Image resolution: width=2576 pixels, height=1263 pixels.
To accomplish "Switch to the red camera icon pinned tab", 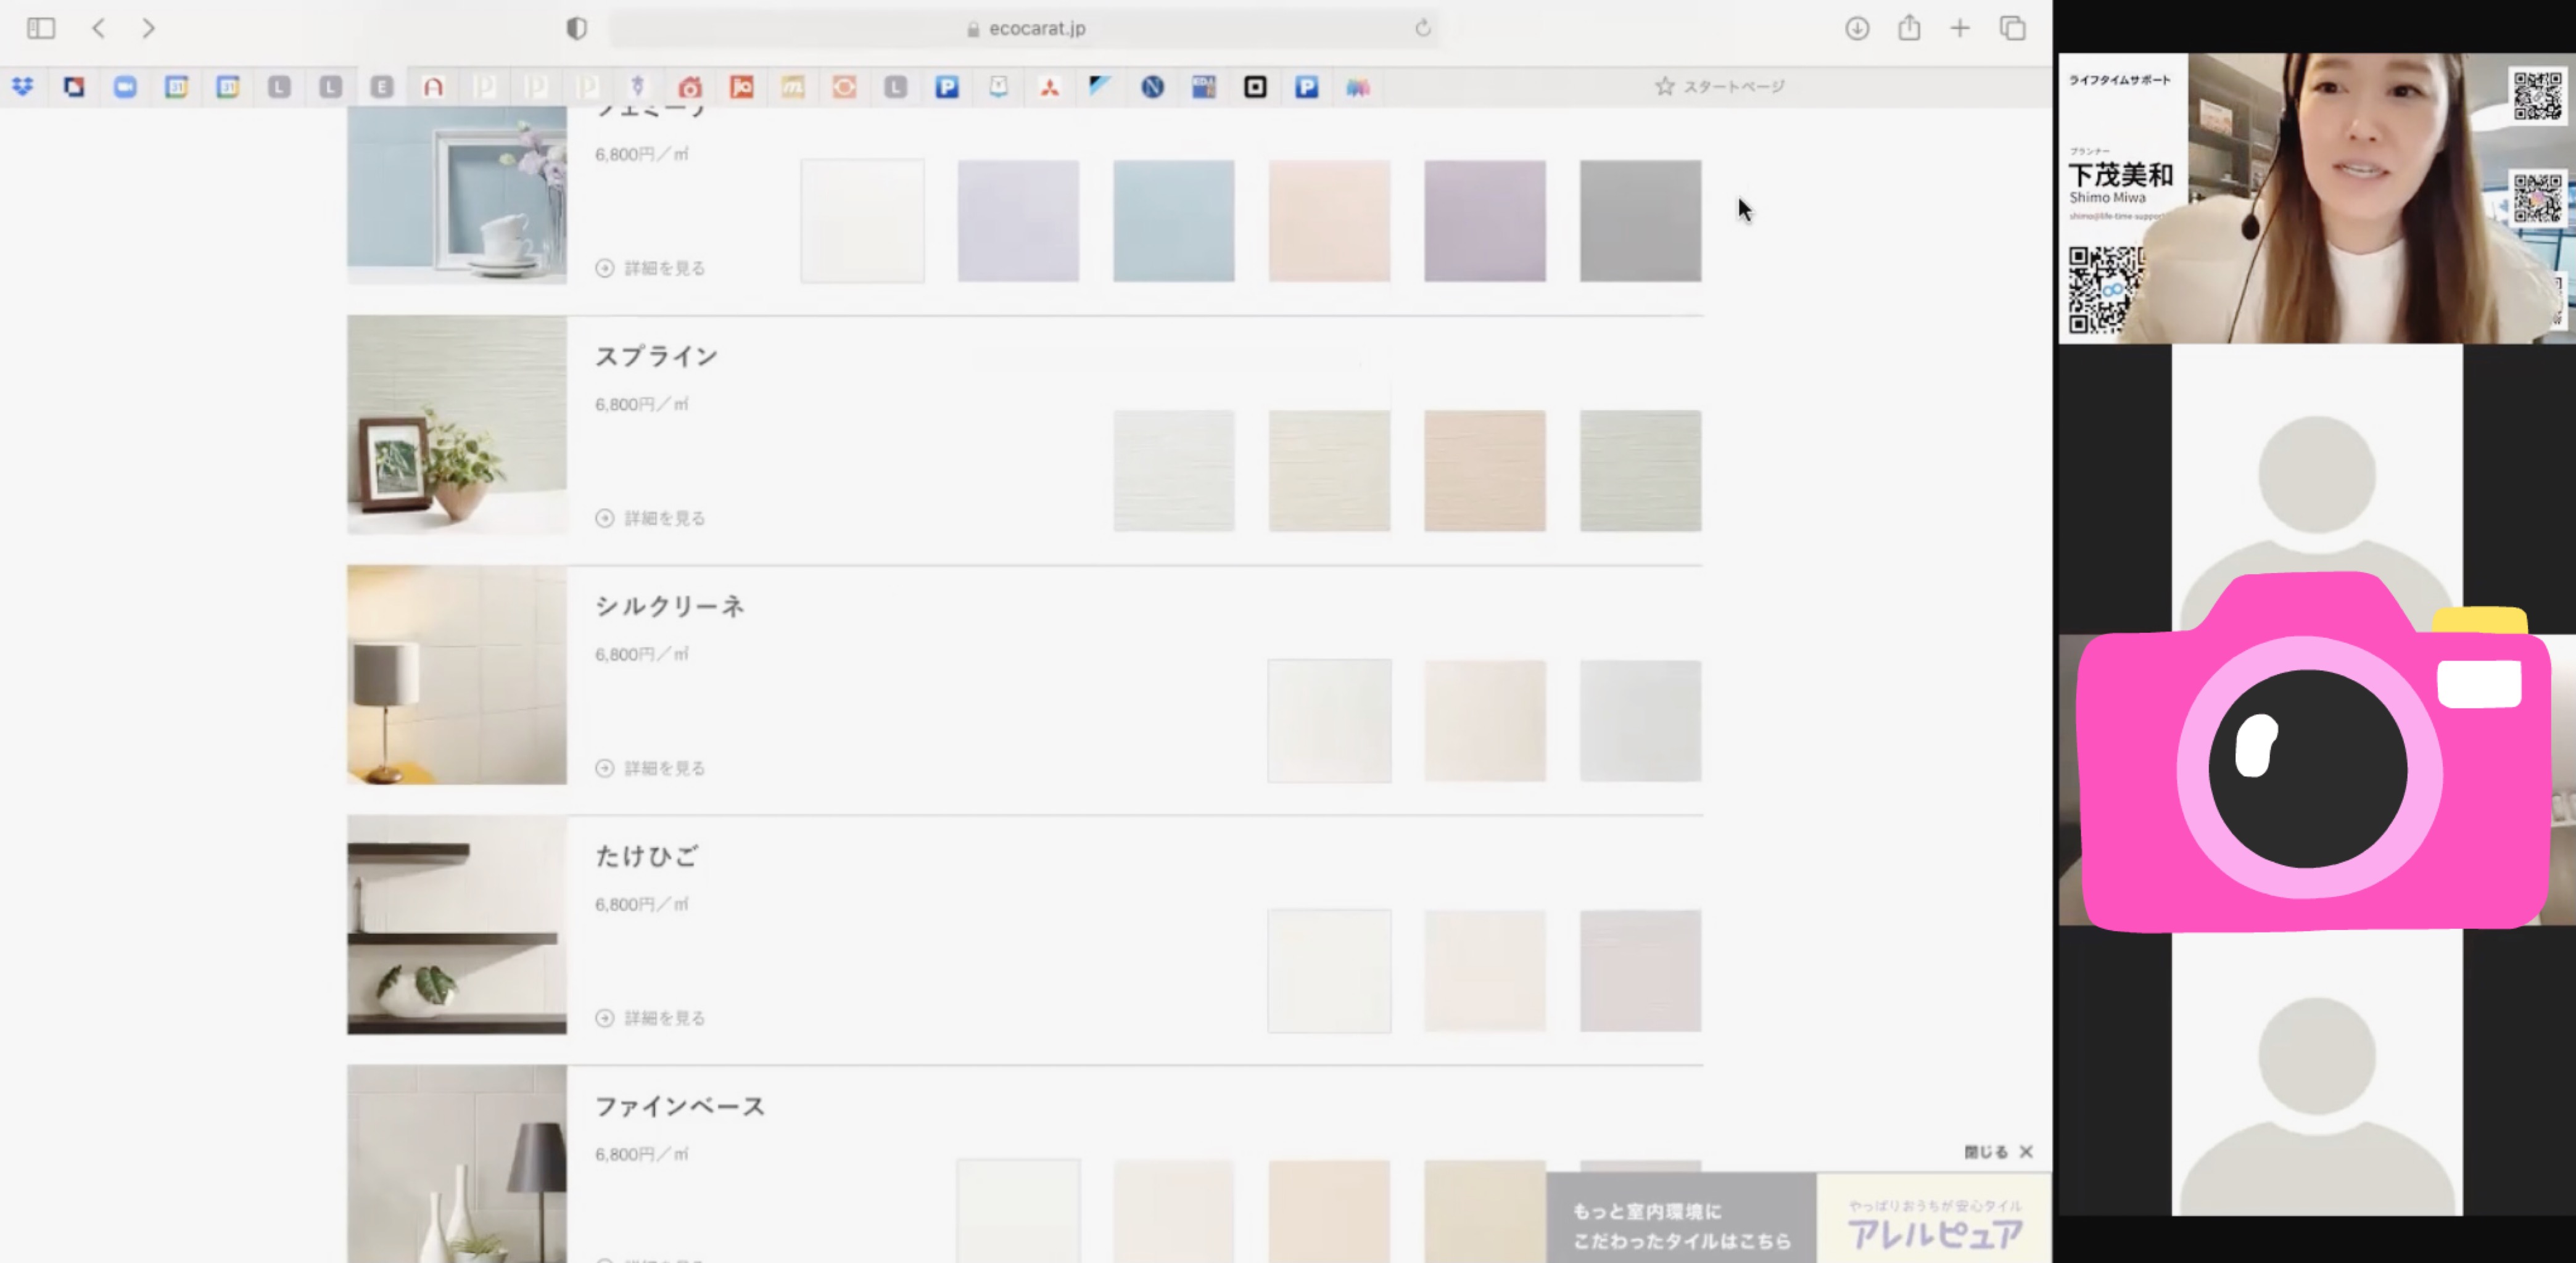I will [x=690, y=87].
